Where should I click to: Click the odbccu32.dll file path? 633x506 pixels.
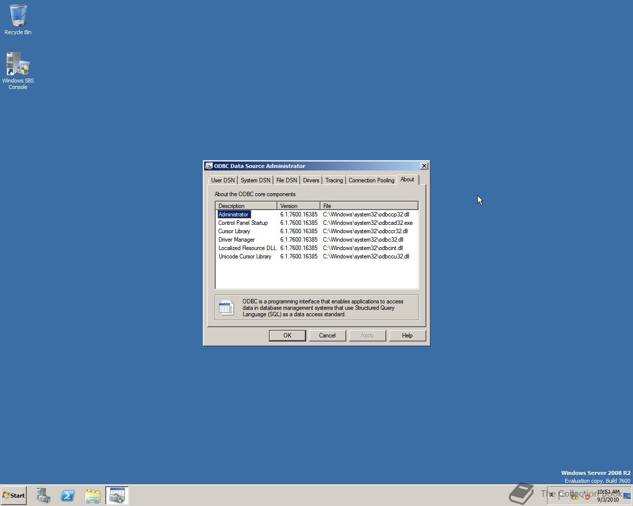(x=366, y=256)
